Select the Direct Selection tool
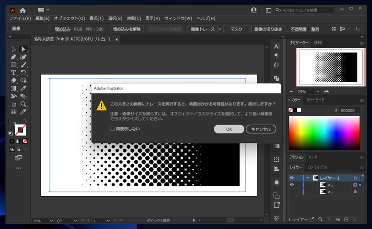 (x=23, y=49)
